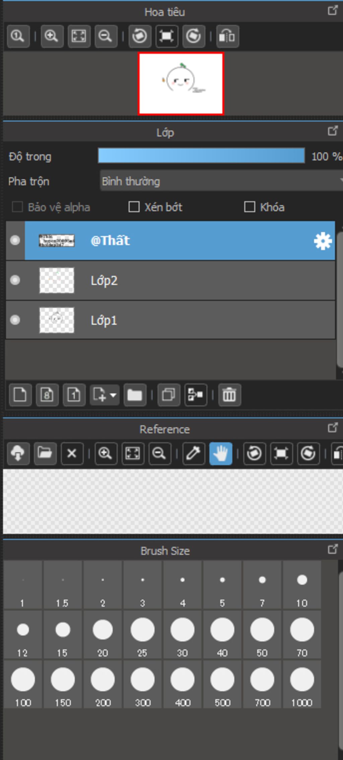343x760 pixels.
Task: Toggle the Khóa lock checkbox
Action: 250,207
